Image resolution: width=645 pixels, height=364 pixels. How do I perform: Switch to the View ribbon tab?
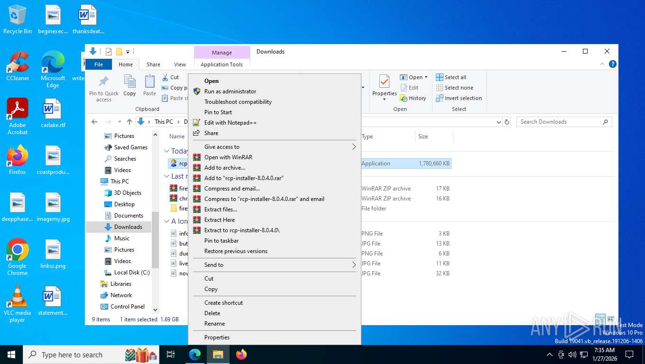pyautogui.click(x=180, y=64)
